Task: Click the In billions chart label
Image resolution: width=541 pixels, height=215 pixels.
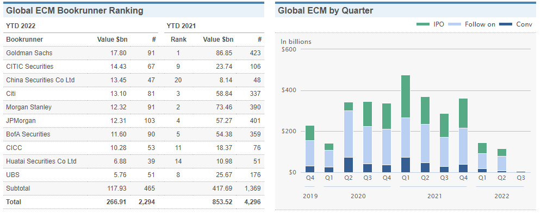Action: click(296, 42)
